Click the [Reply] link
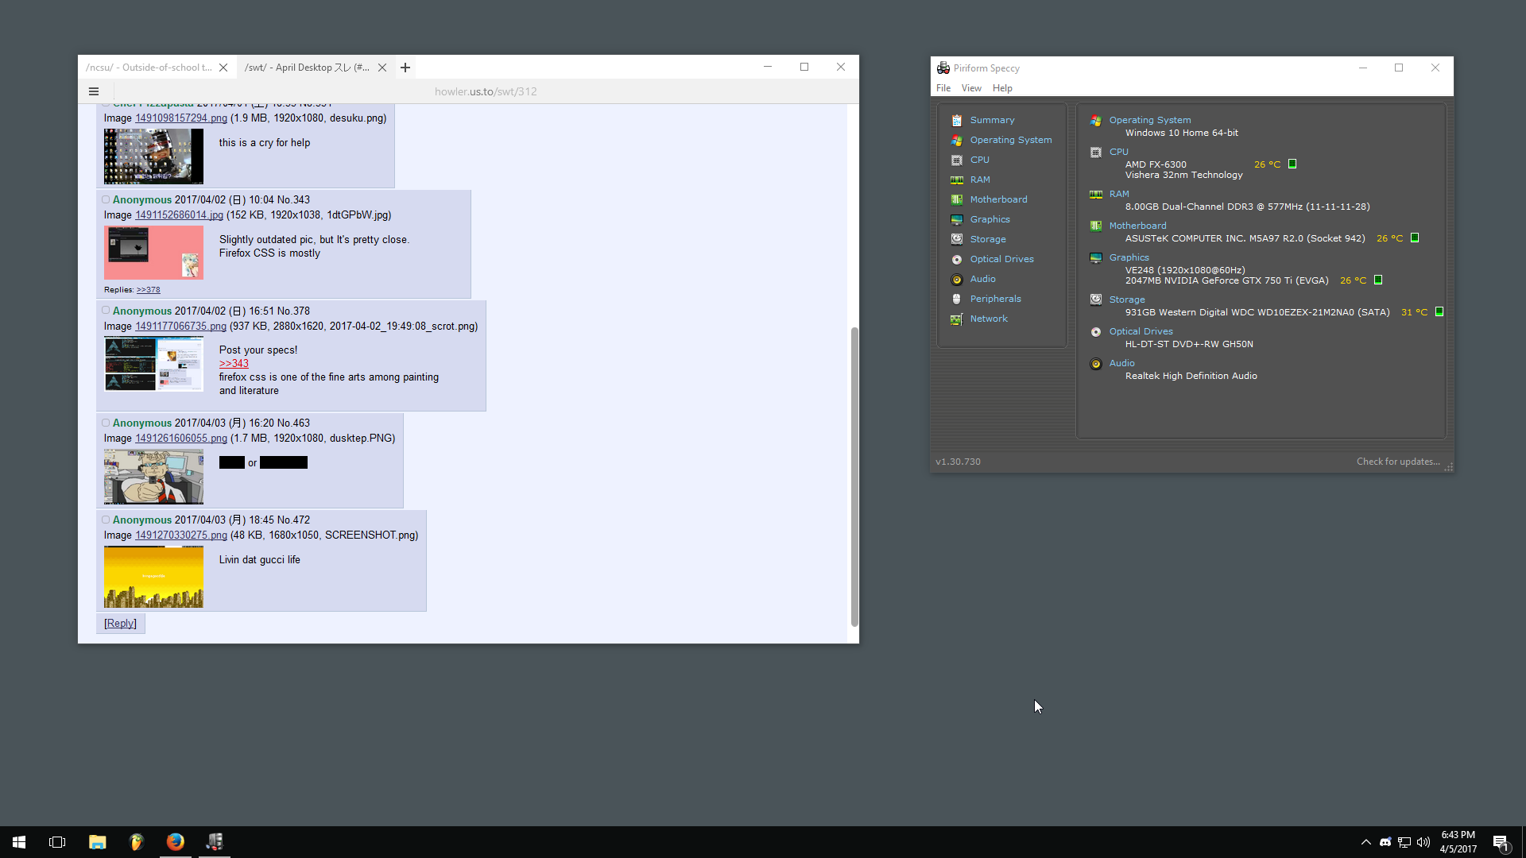 point(120,624)
